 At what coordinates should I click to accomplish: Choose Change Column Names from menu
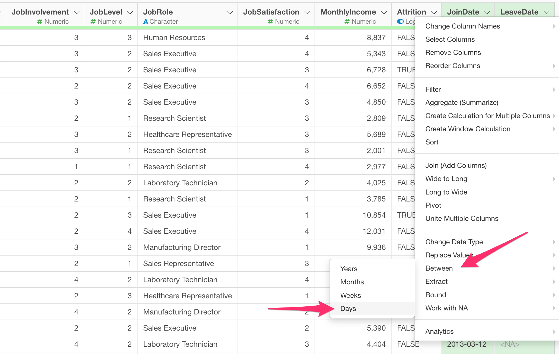[x=487, y=26]
